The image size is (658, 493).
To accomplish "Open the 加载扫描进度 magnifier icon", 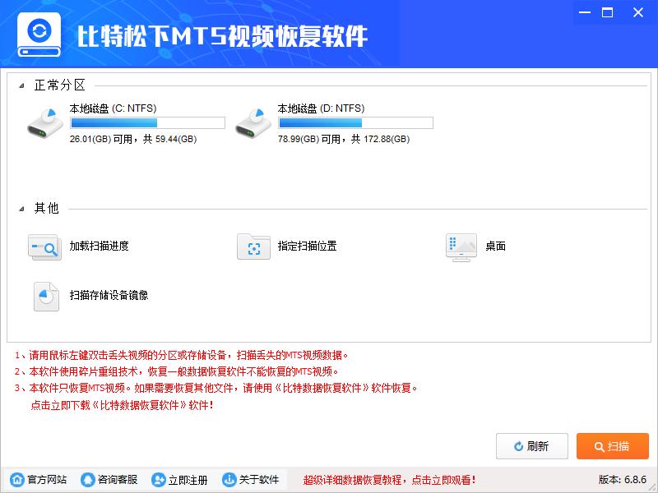I will coord(45,247).
